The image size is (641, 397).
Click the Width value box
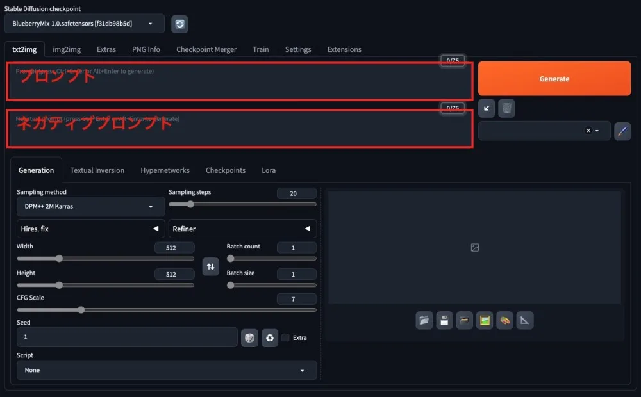(x=174, y=248)
